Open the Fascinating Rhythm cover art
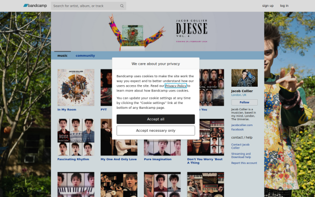The height and width of the screenshot is (197, 315). coord(76,137)
